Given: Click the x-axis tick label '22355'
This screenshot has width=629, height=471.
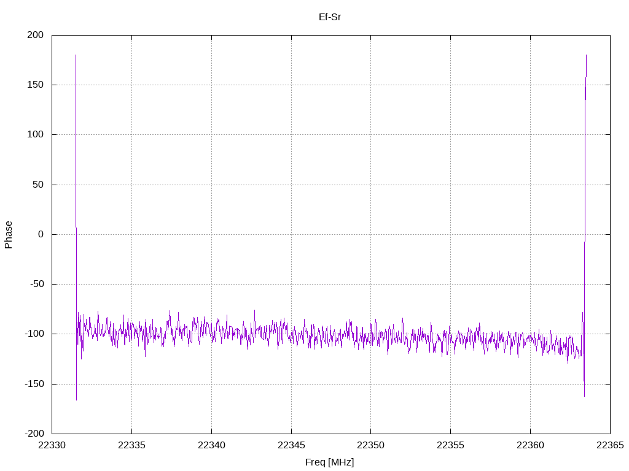Looking at the screenshot, I should [x=450, y=445].
